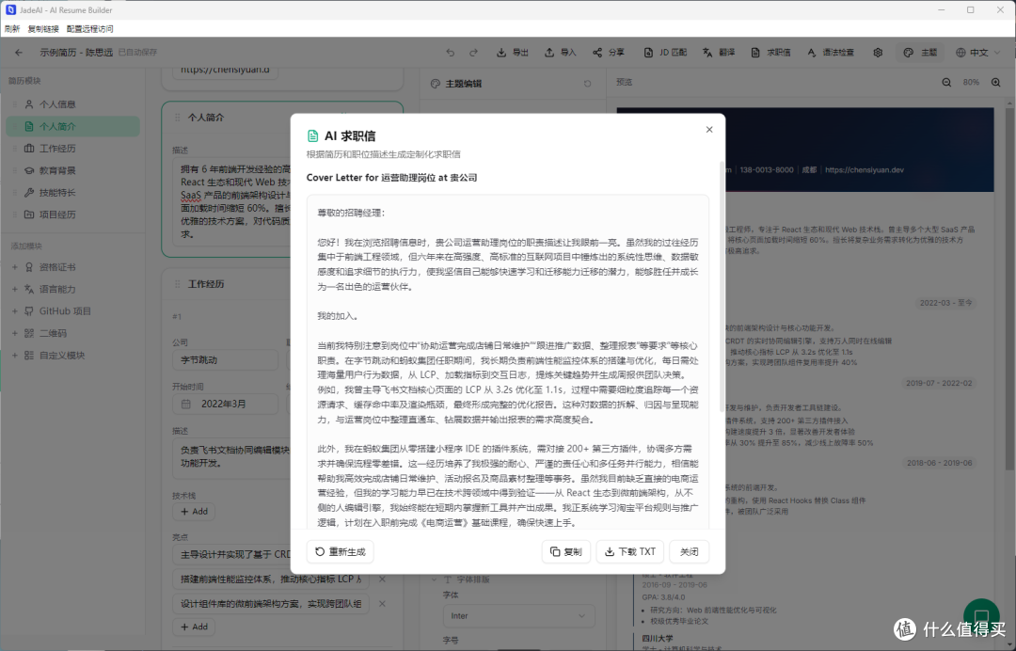The width and height of the screenshot is (1016, 651).
Task: Click the https://chensiyuan.dev link in preview
Action: 864,169
